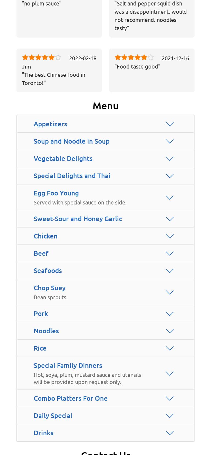Expand Special Delights and Thai arrow
This screenshot has height=455, width=211.
point(170,176)
